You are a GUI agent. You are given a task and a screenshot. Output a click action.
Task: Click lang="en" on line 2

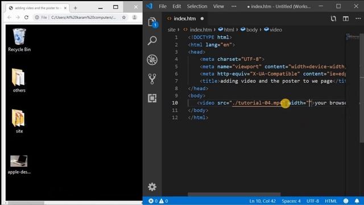pos(218,44)
